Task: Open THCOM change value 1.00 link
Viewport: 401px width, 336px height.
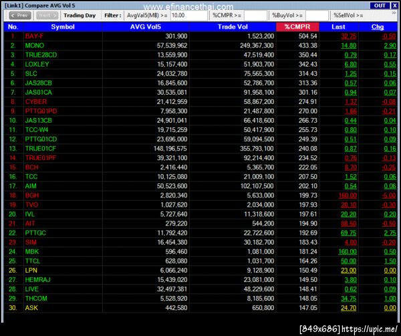Action: pyautogui.click(x=390, y=299)
